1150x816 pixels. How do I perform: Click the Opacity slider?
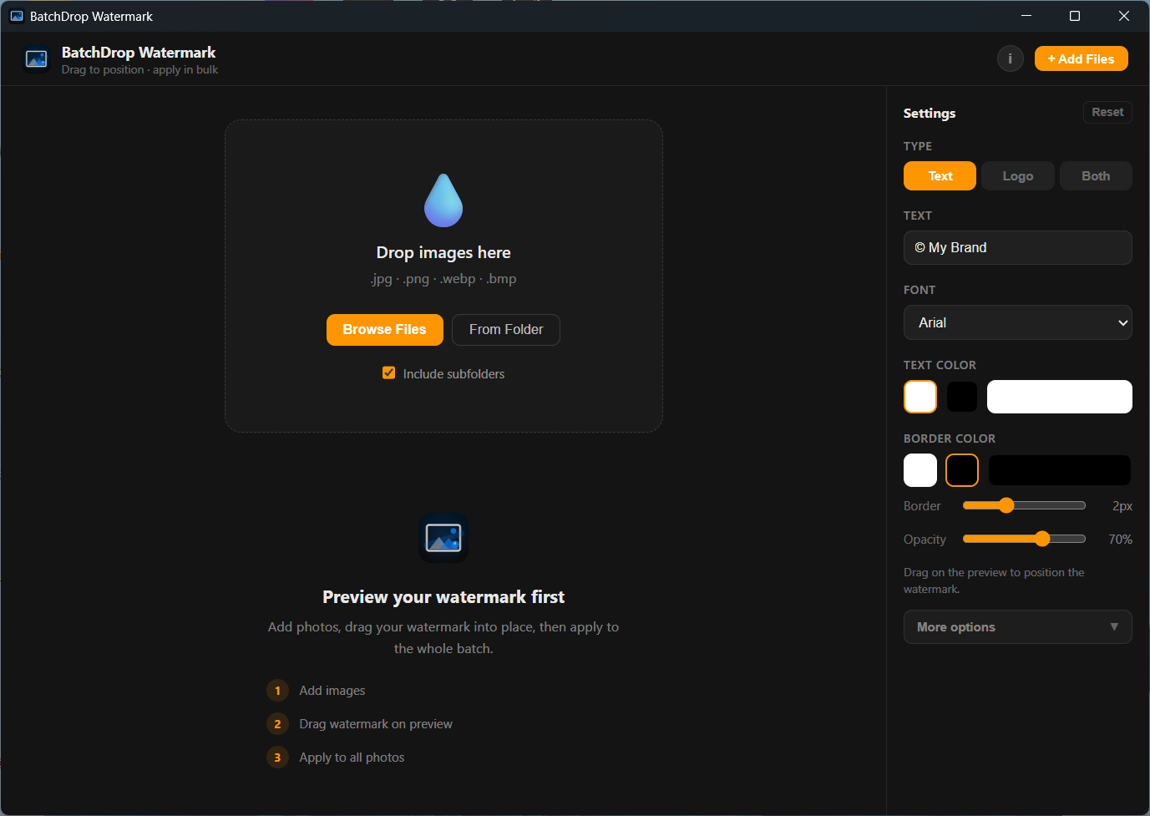[x=1024, y=539]
